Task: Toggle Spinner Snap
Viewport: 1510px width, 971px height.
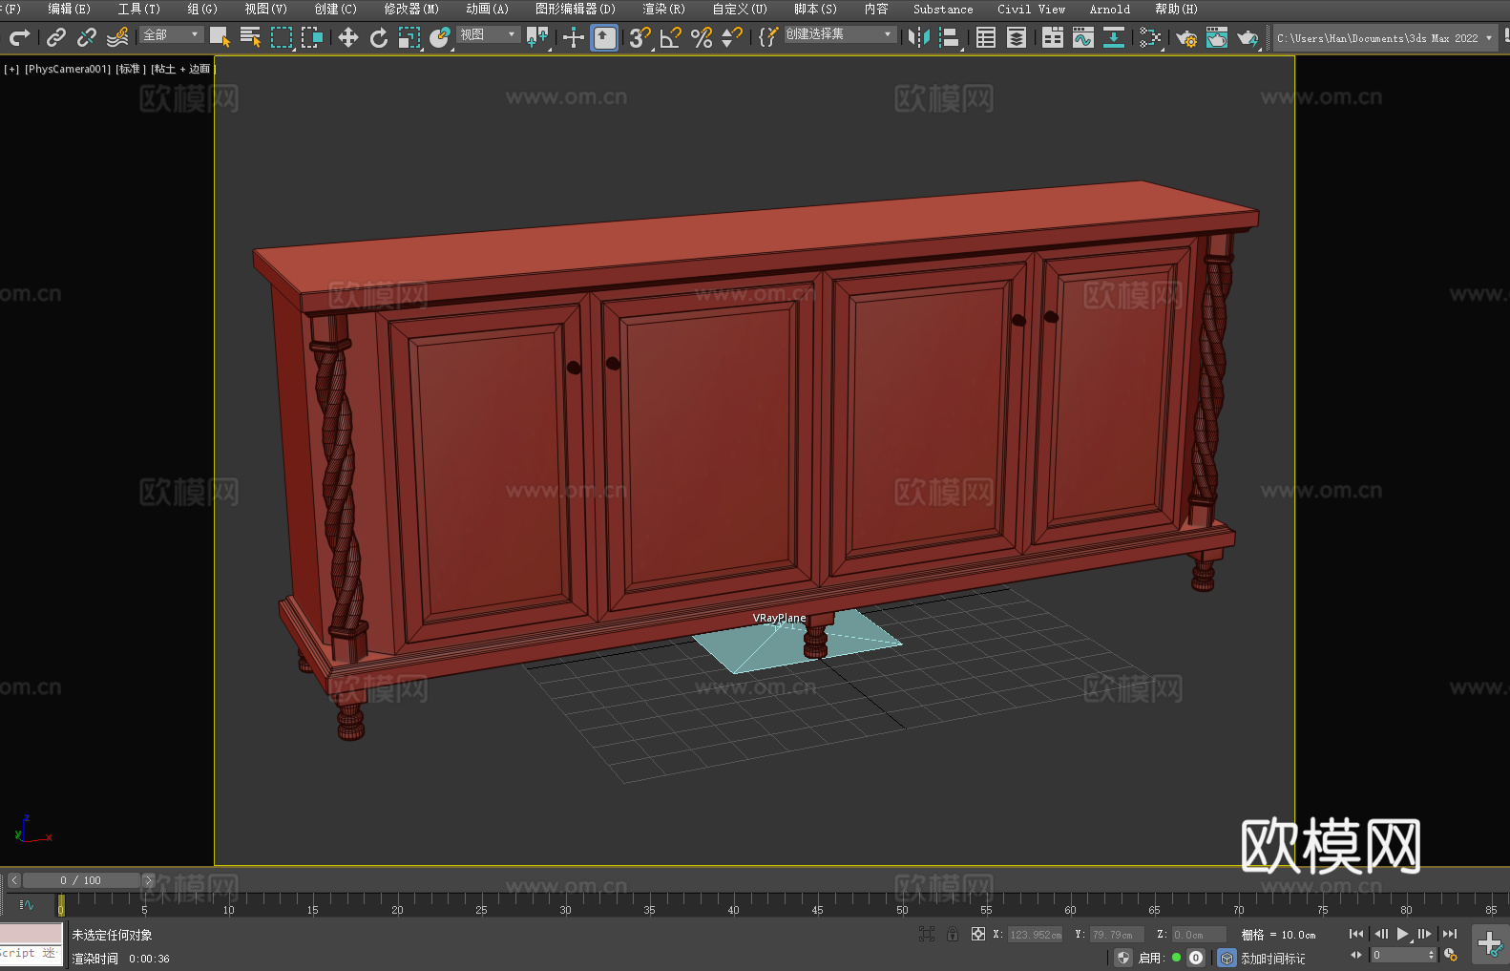Action: pyautogui.click(x=731, y=37)
